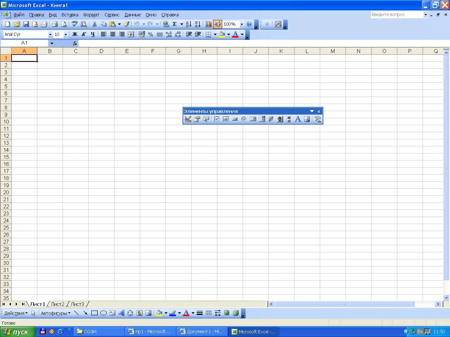Open the font size 10 dropdown
This screenshot has height=337, width=450.
66,34
